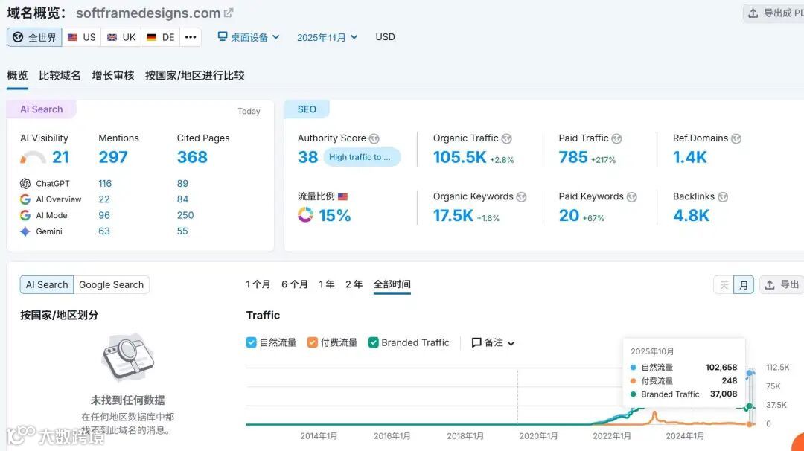Click globe icon next to Ref.Domains
This screenshot has width=804, height=451.
[x=736, y=139]
